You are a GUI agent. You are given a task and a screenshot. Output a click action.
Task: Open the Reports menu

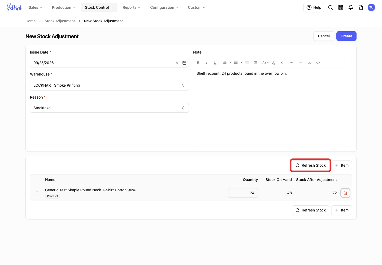[x=131, y=7]
